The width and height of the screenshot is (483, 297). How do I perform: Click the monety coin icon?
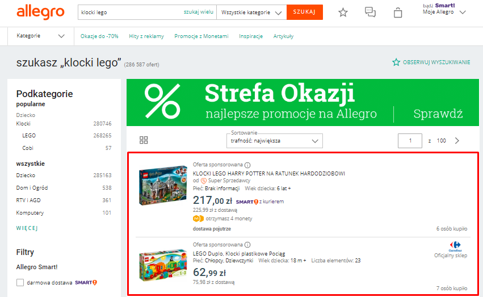198,219
